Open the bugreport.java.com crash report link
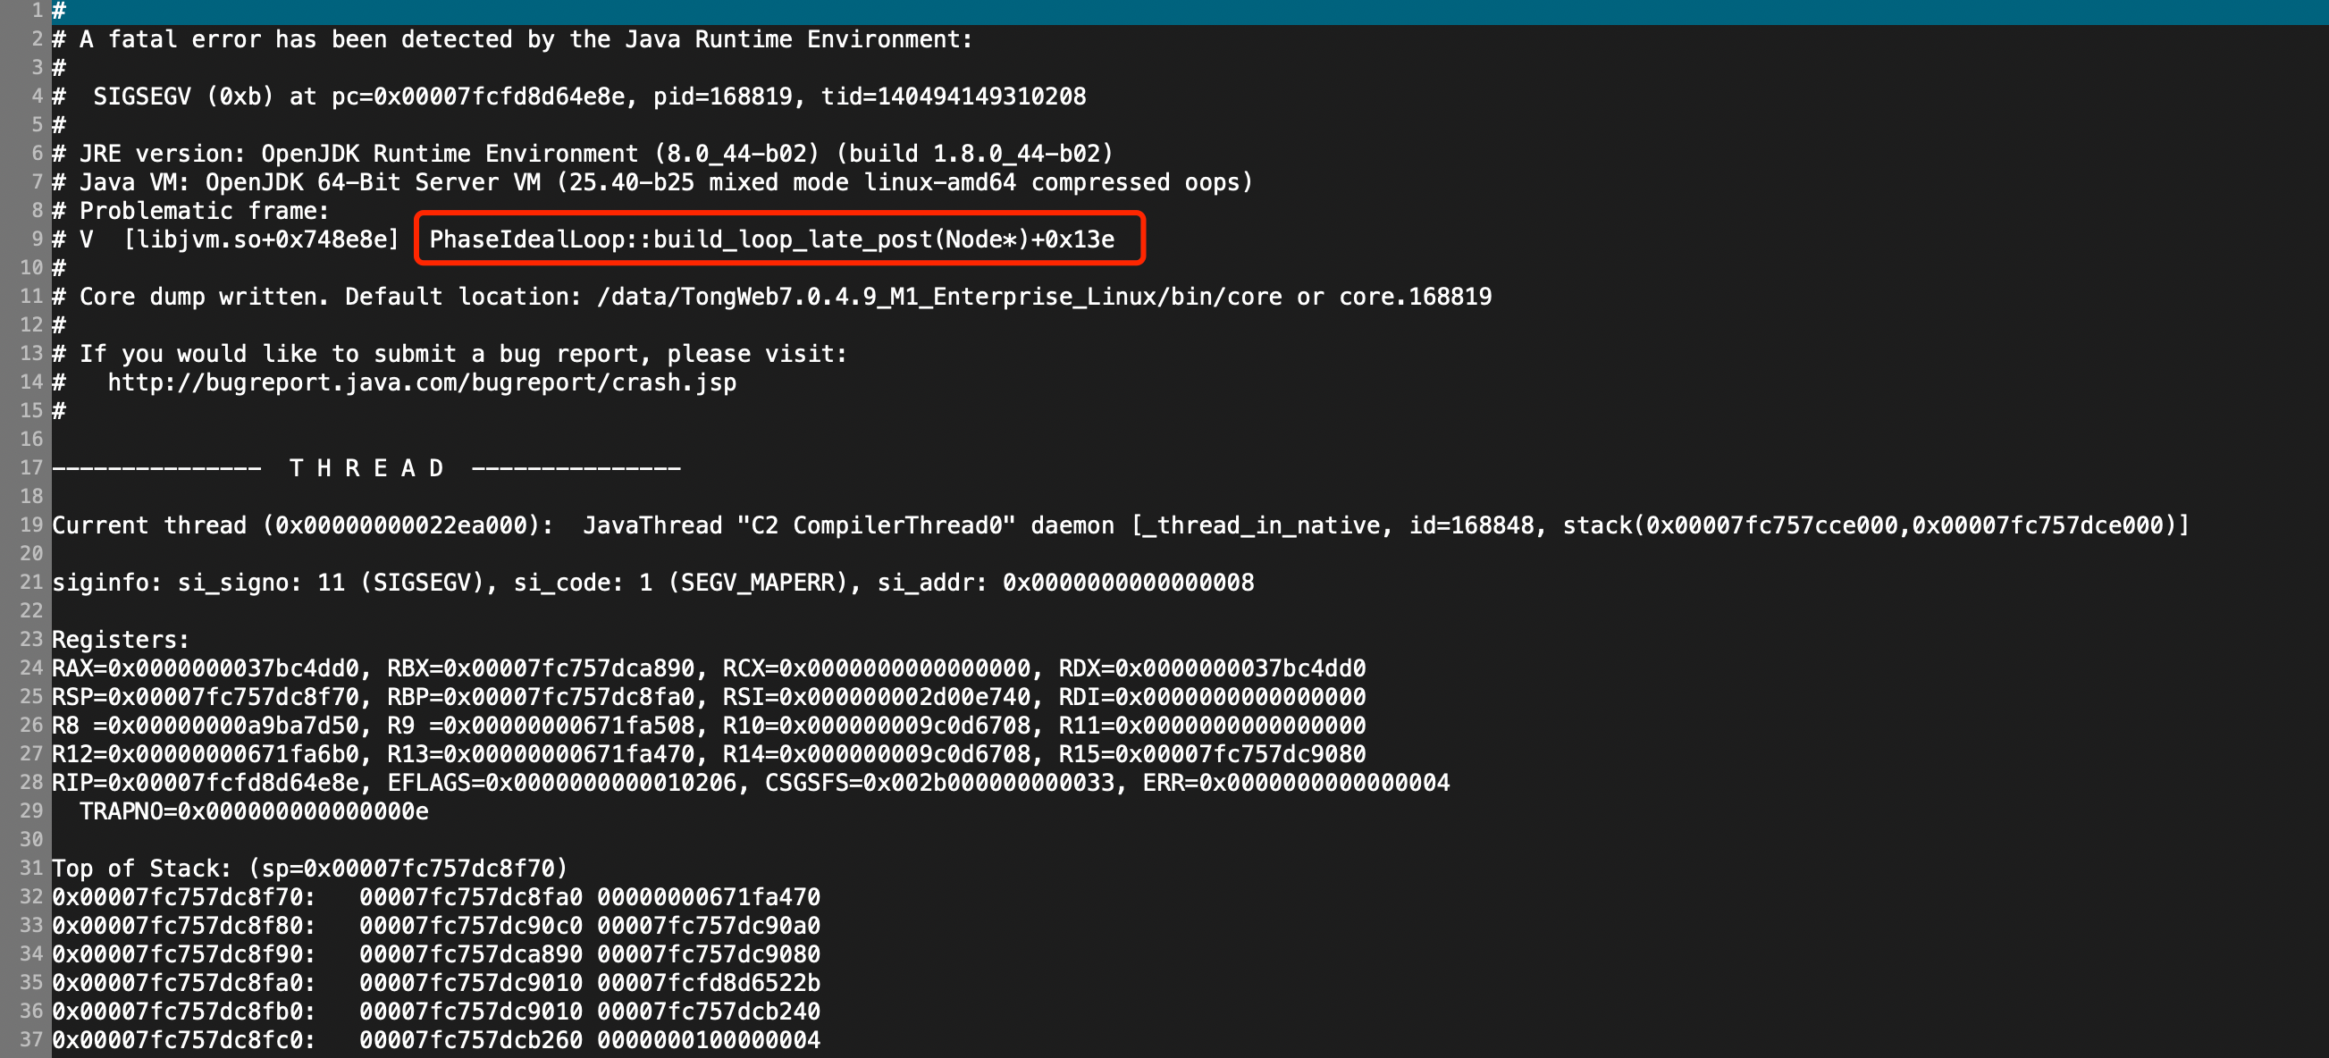 420,382
